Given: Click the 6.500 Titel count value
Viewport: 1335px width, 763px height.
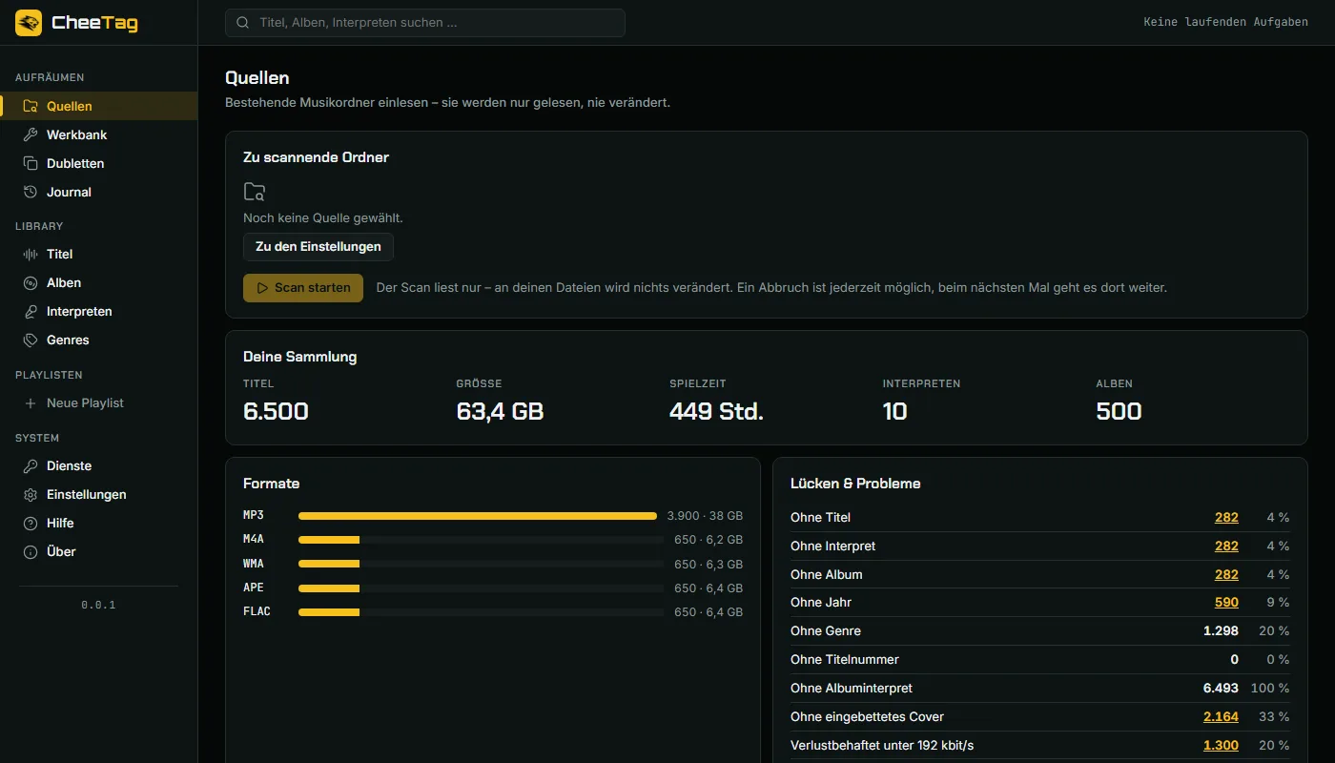Looking at the screenshot, I should pos(276,411).
